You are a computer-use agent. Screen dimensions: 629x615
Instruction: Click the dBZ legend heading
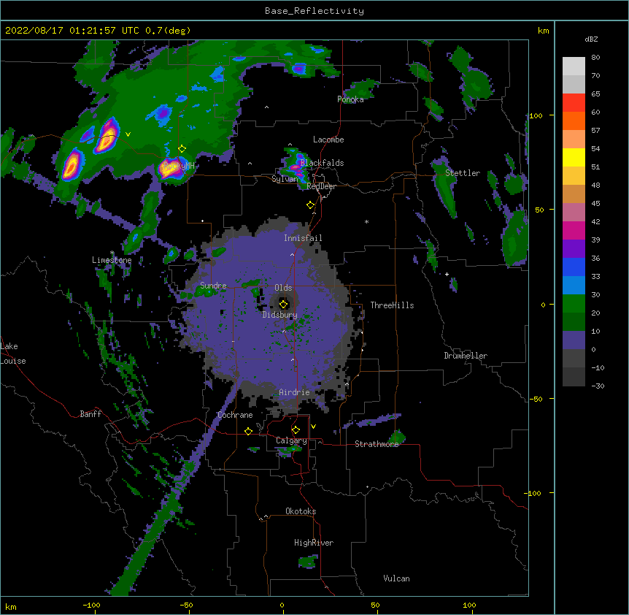pyautogui.click(x=591, y=39)
